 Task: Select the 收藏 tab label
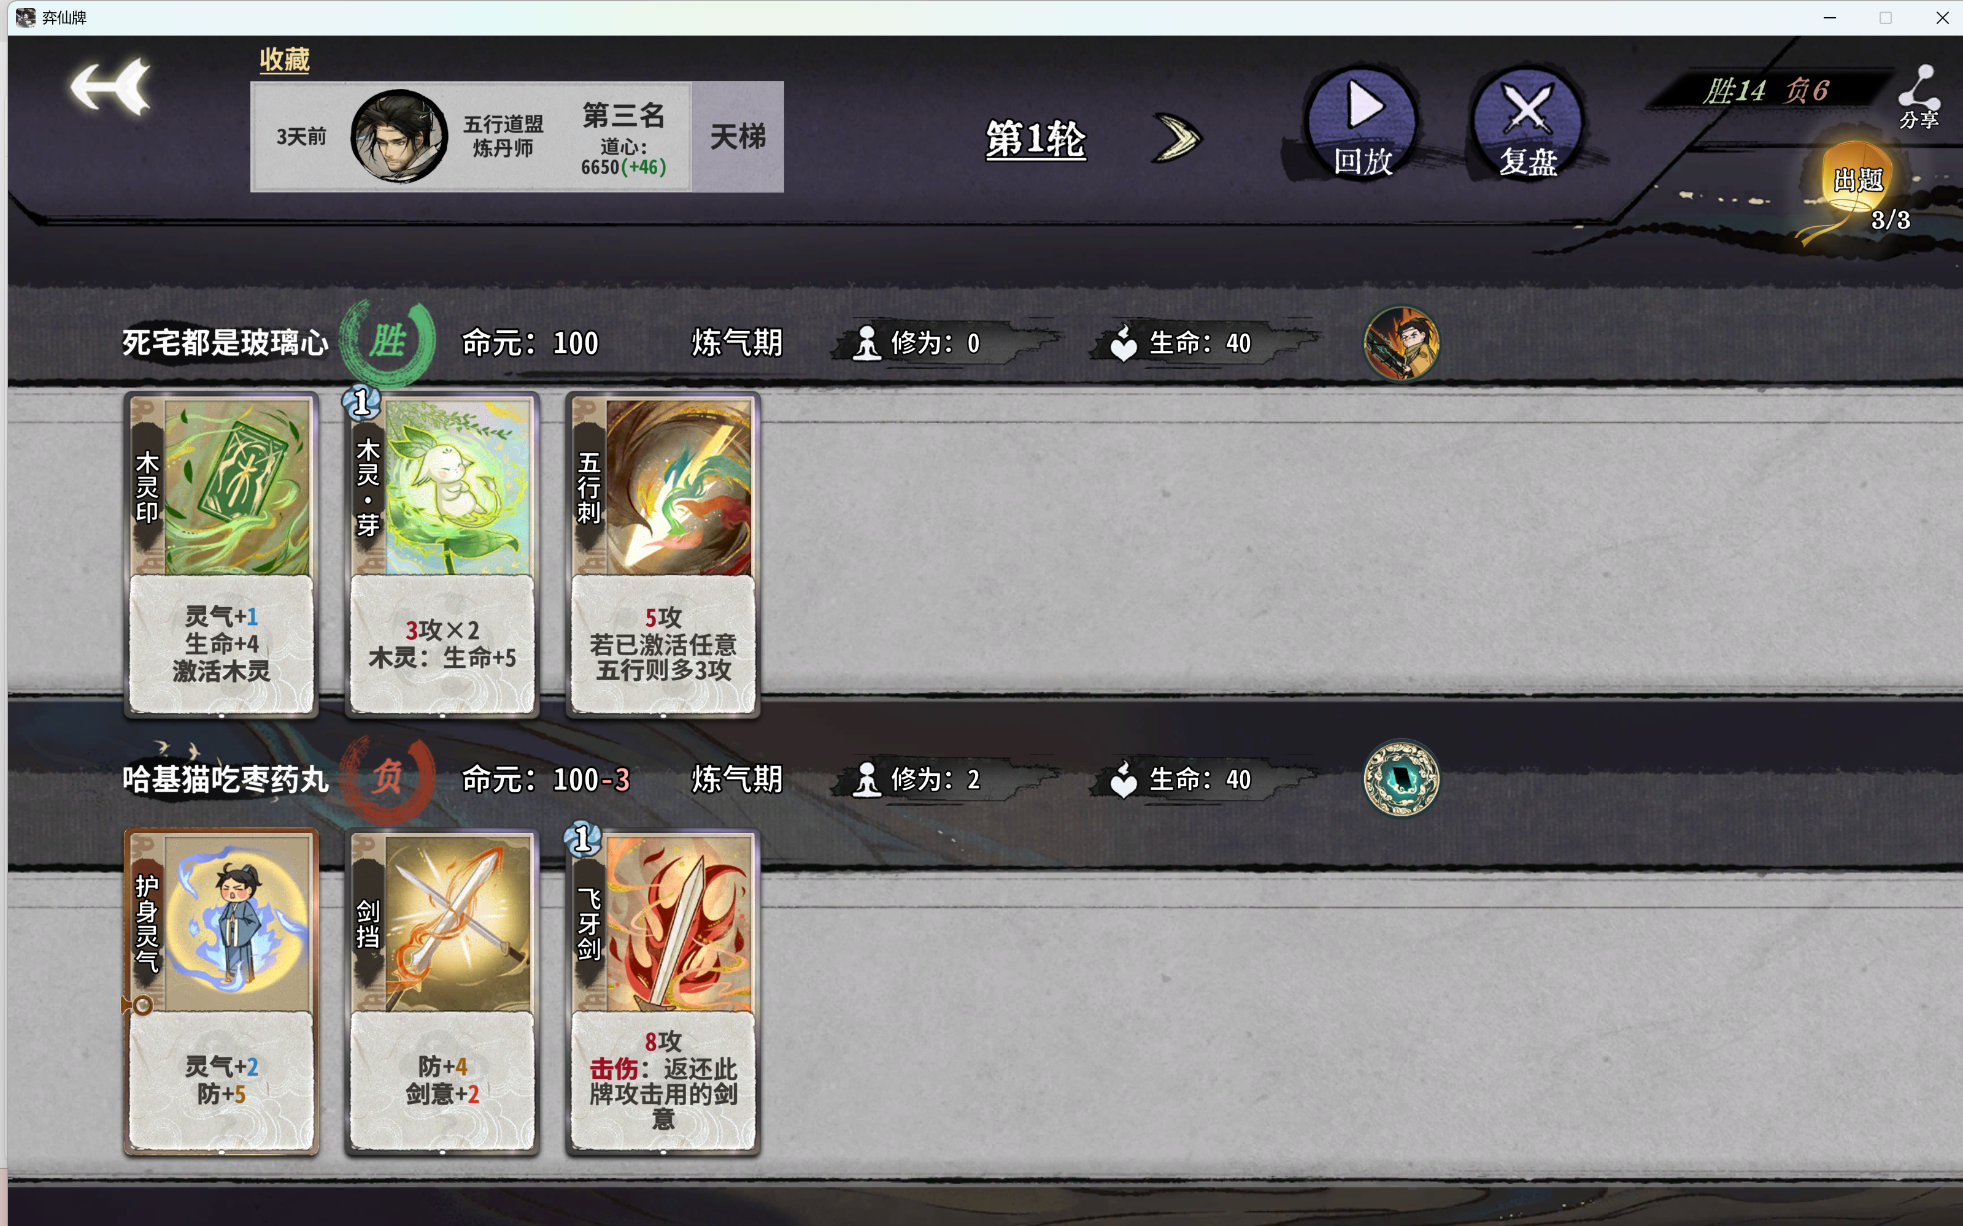tap(285, 59)
